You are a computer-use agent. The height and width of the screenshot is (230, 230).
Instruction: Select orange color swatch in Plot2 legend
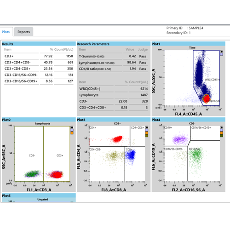72,133
